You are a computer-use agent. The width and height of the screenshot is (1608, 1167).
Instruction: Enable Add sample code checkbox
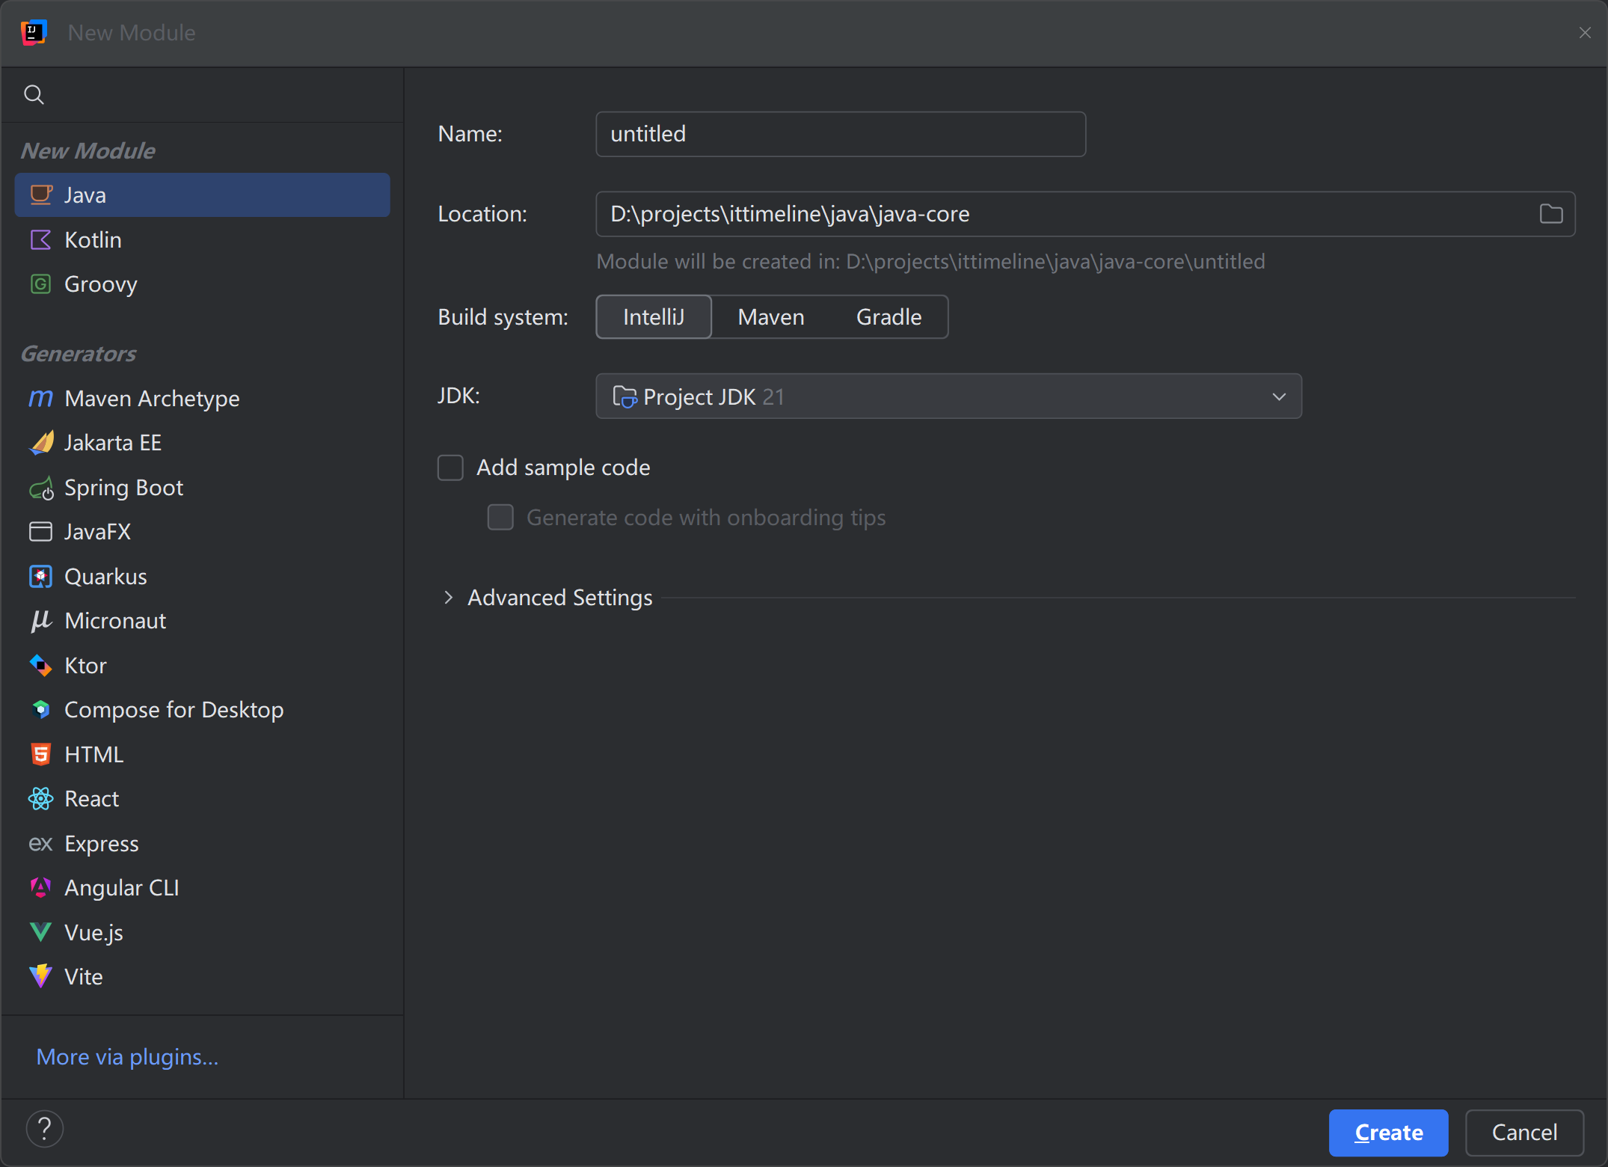[450, 468]
